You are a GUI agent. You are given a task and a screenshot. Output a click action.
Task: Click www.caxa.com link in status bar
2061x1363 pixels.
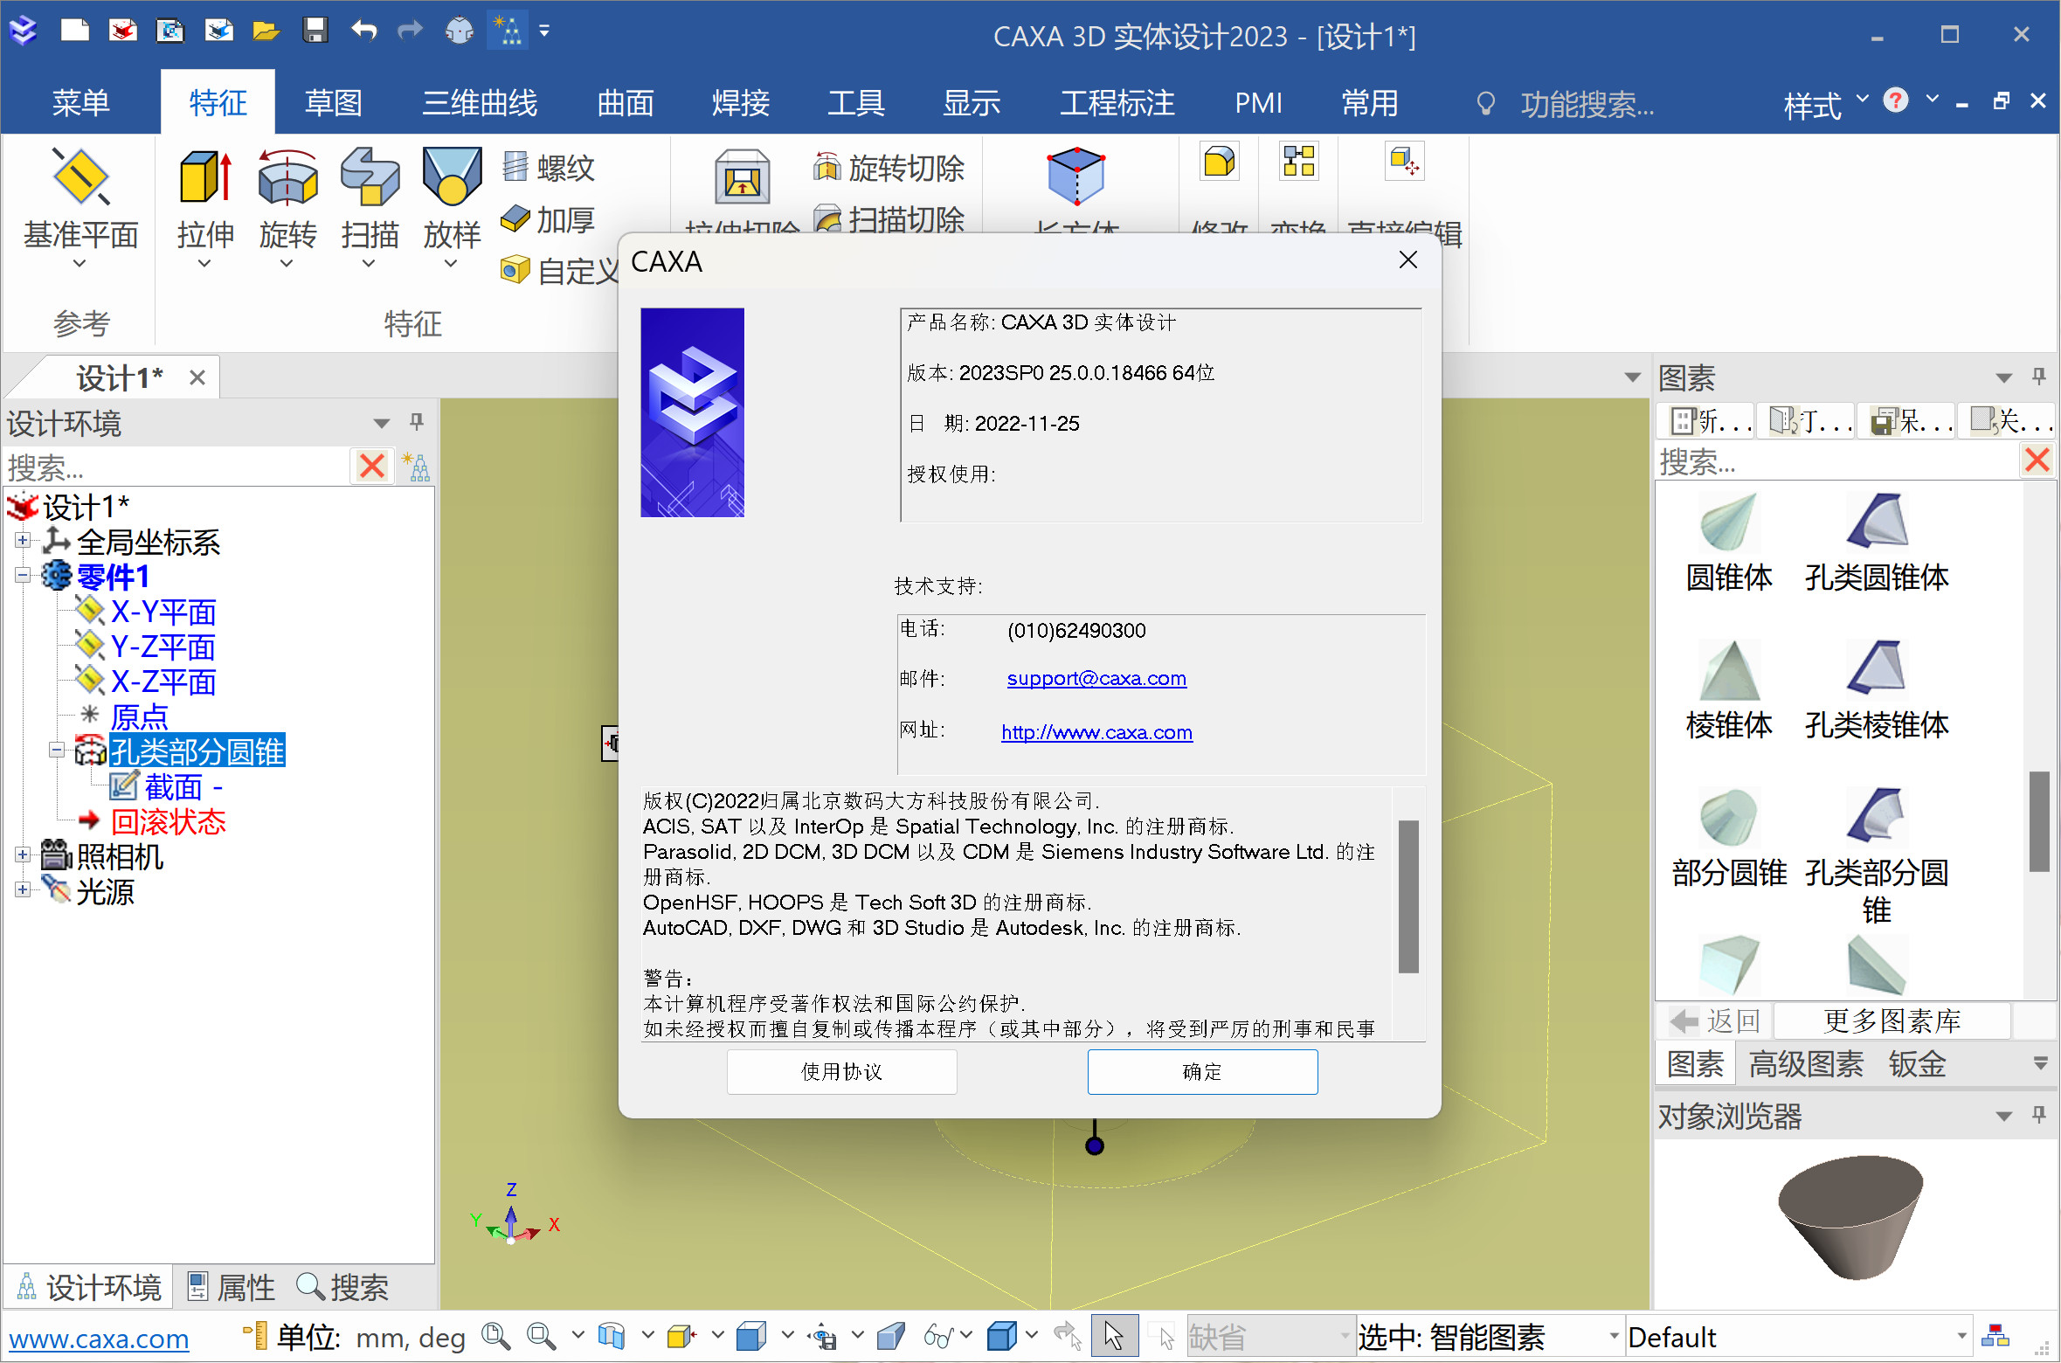[99, 1338]
